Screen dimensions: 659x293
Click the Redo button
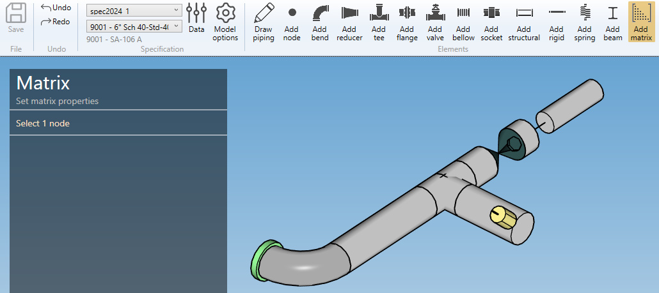click(56, 22)
